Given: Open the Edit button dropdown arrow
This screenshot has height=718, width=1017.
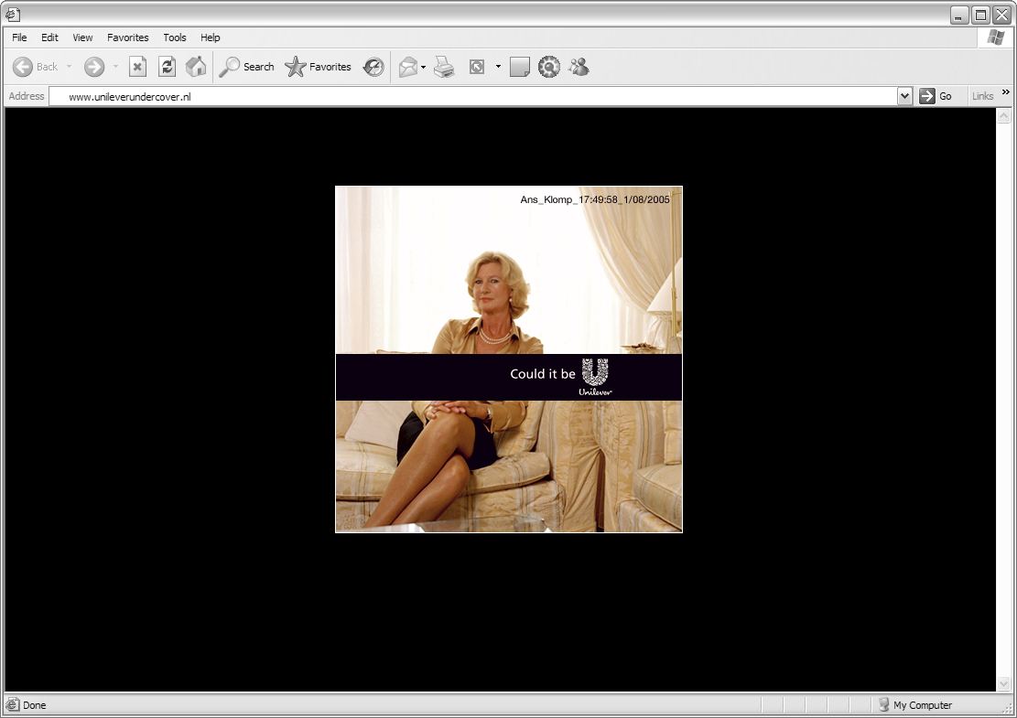Looking at the screenshot, I should [498, 67].
